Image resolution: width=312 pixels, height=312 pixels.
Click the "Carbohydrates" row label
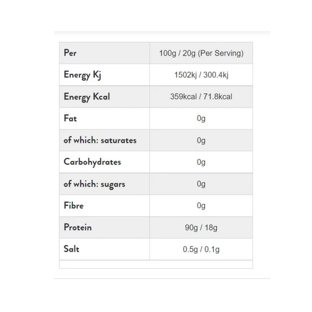(x=92, y=162)
